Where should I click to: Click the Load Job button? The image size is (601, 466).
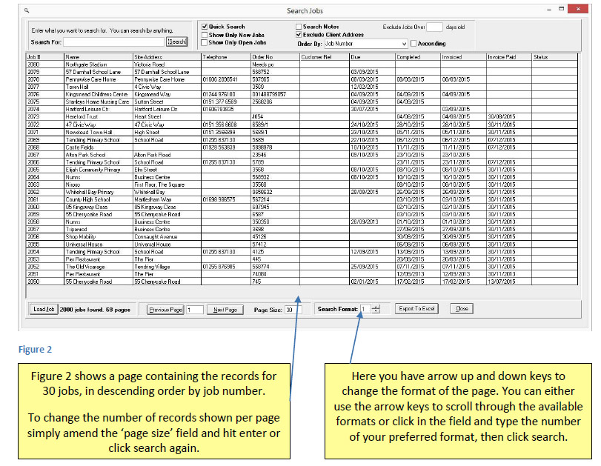pos(44,309)
